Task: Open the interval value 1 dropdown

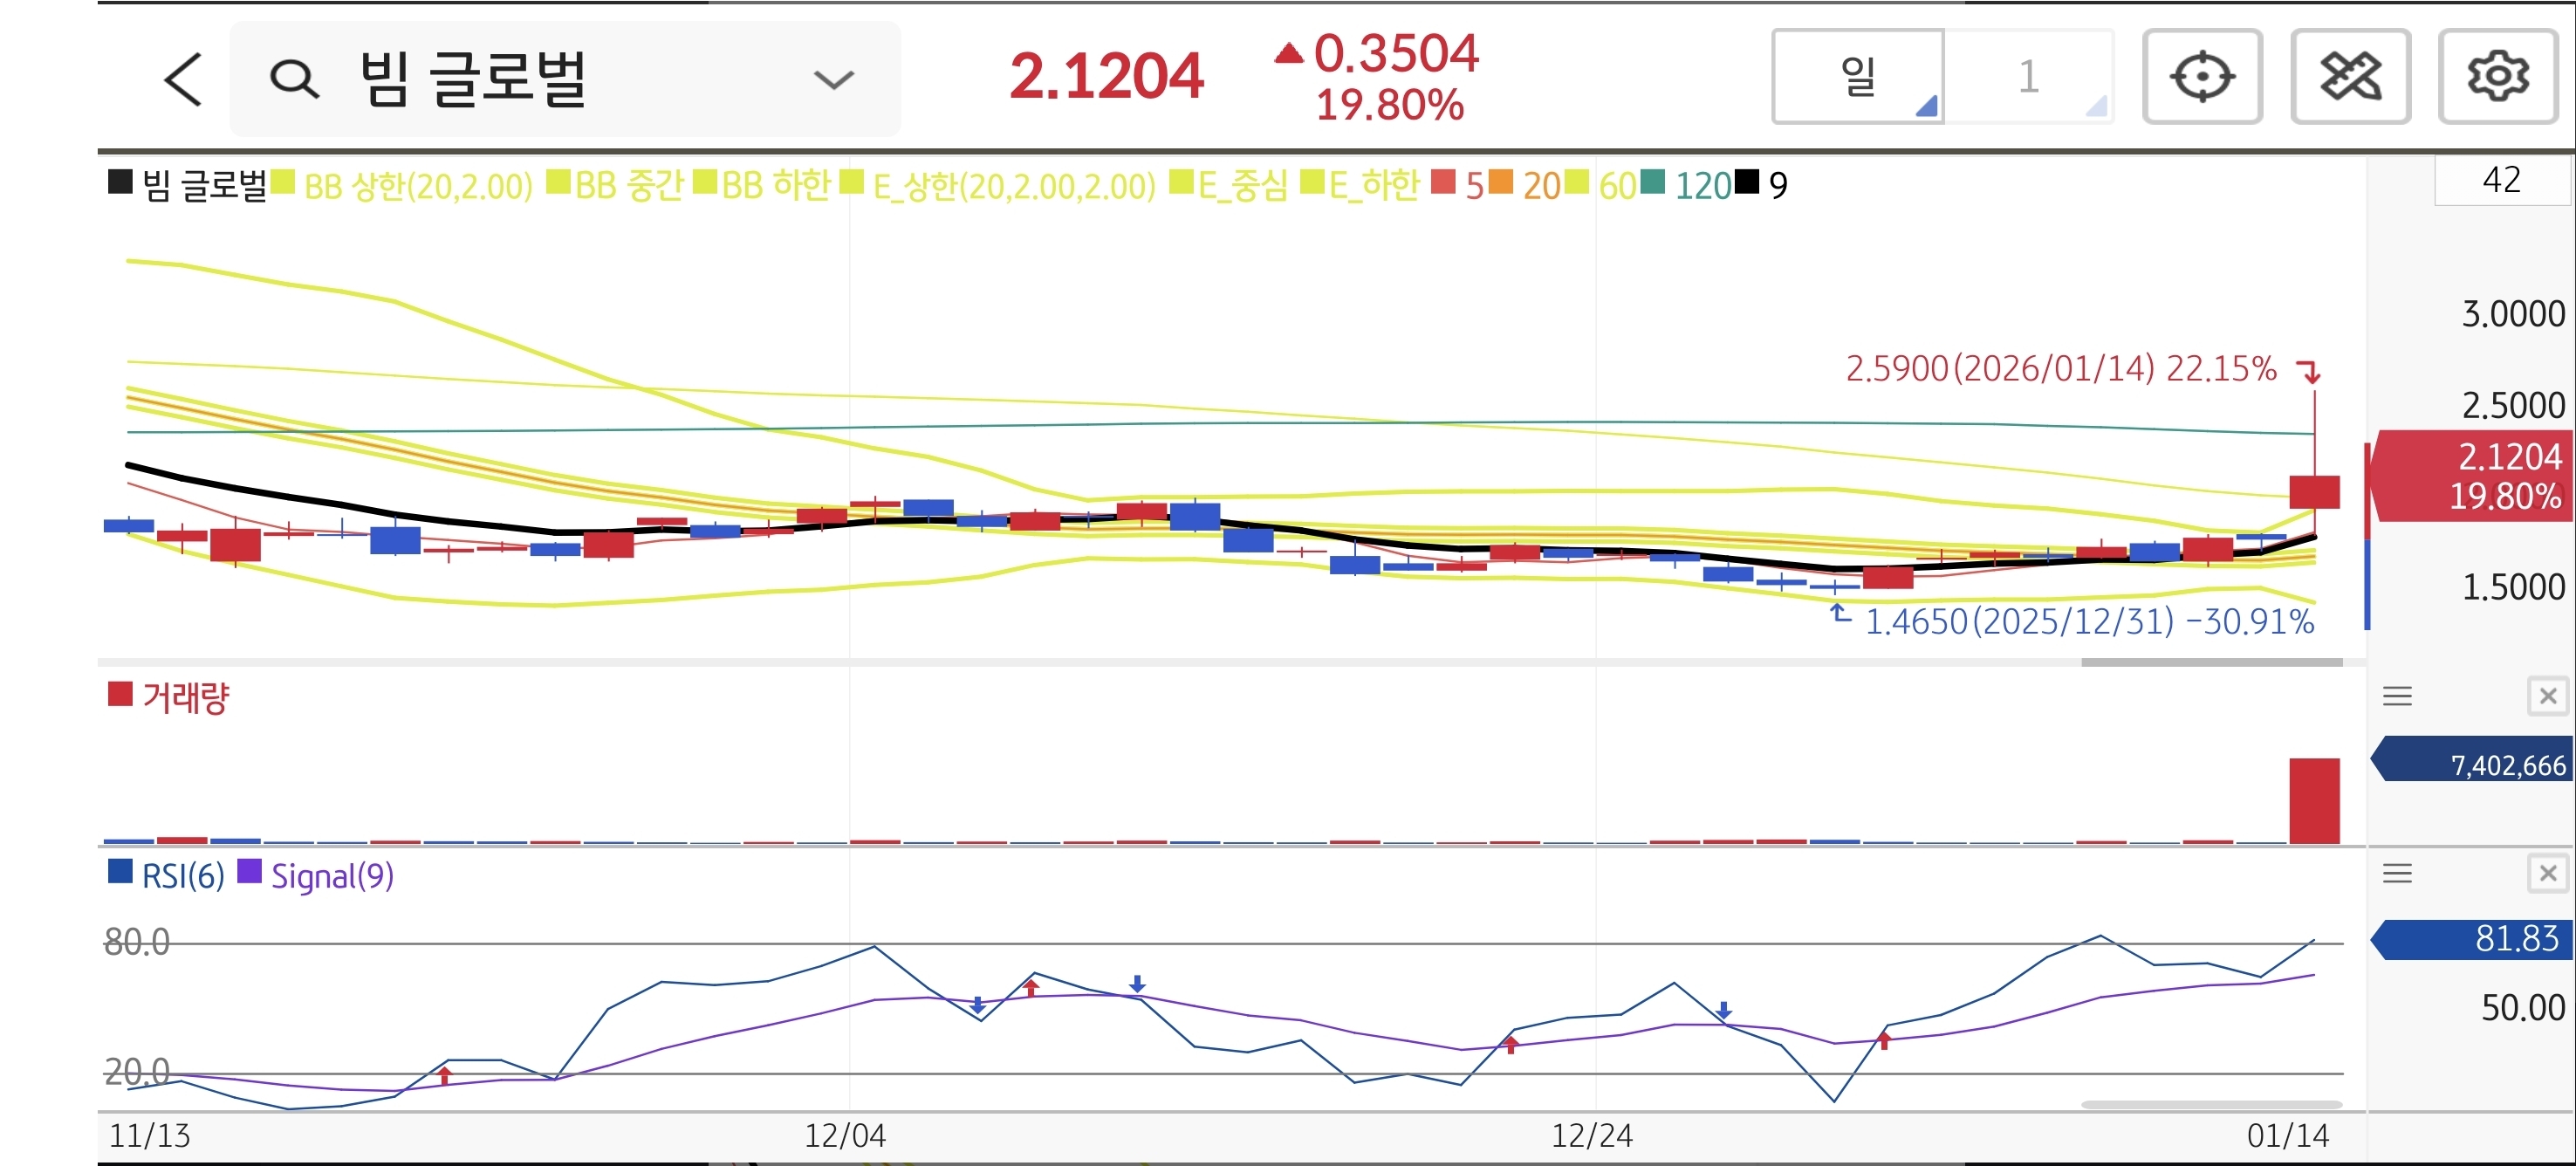Action: (x=2030, y=77)
